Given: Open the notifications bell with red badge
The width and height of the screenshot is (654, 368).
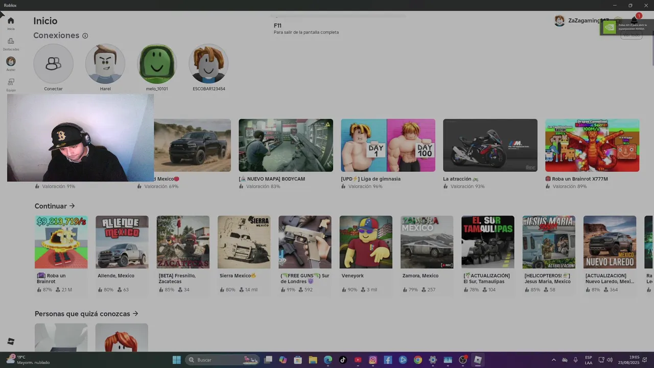Looking at the screenshot, I should pyautogui.click(x=635, y=20).
